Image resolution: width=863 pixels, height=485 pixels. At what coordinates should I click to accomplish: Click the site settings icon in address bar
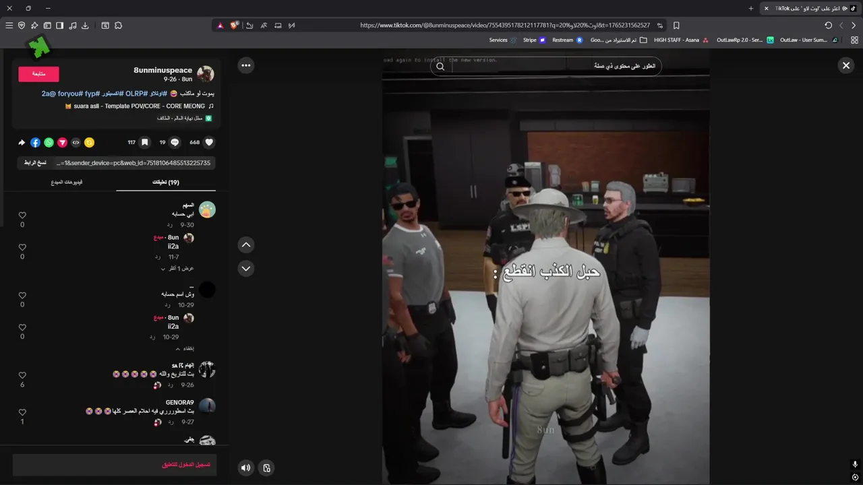pyautogui.click(x=660, y=26)
